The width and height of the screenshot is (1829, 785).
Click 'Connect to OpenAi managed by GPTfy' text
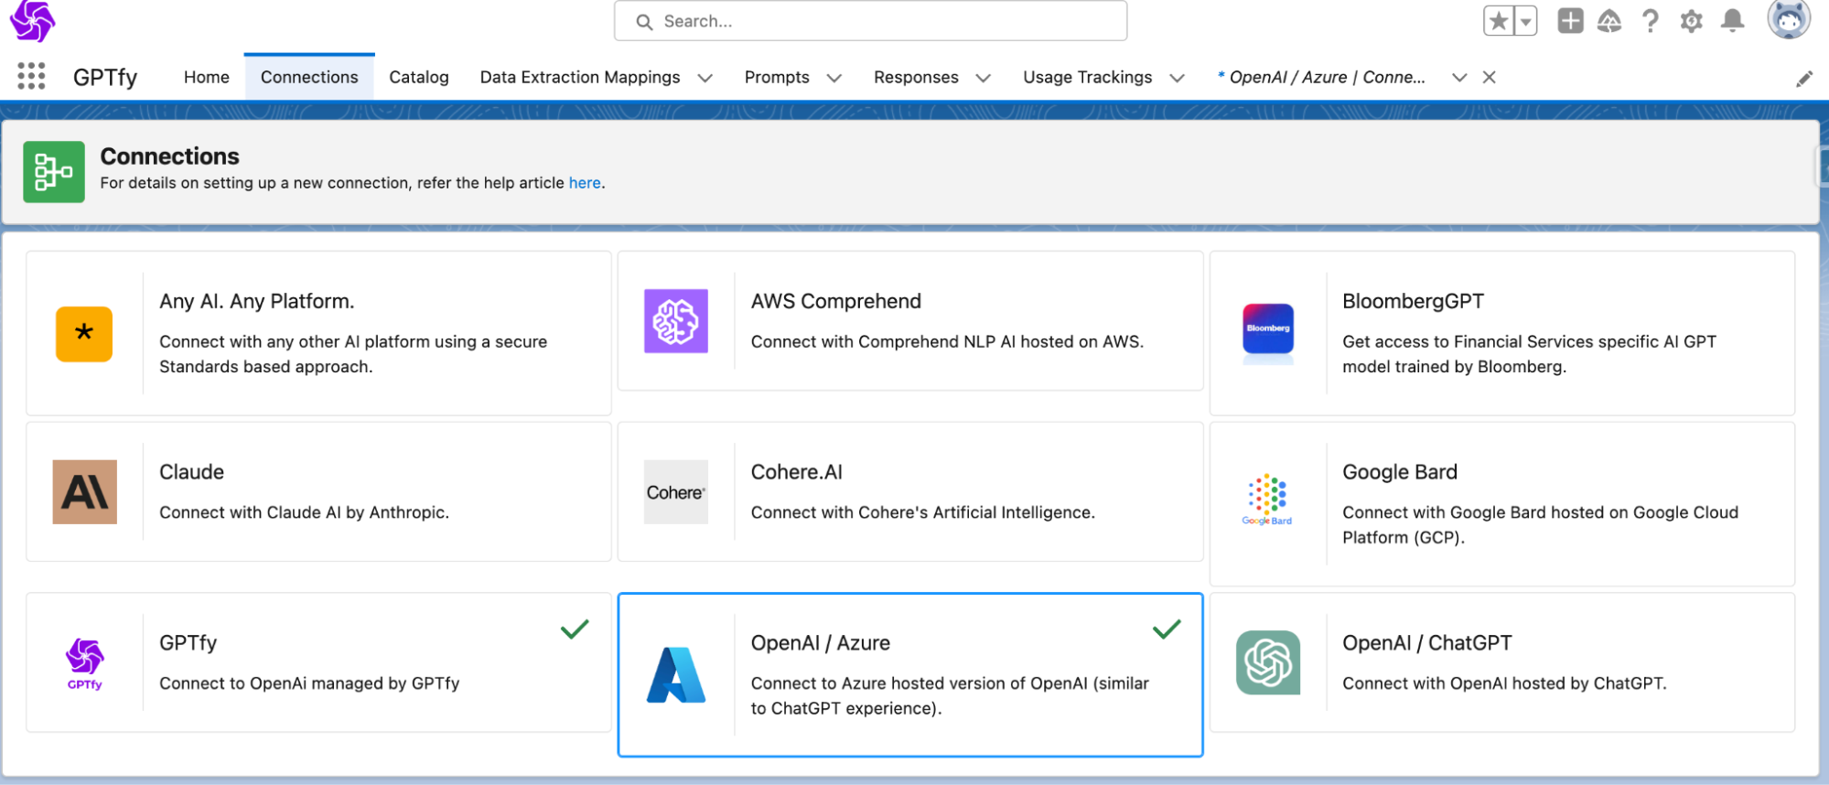[309, 683]
